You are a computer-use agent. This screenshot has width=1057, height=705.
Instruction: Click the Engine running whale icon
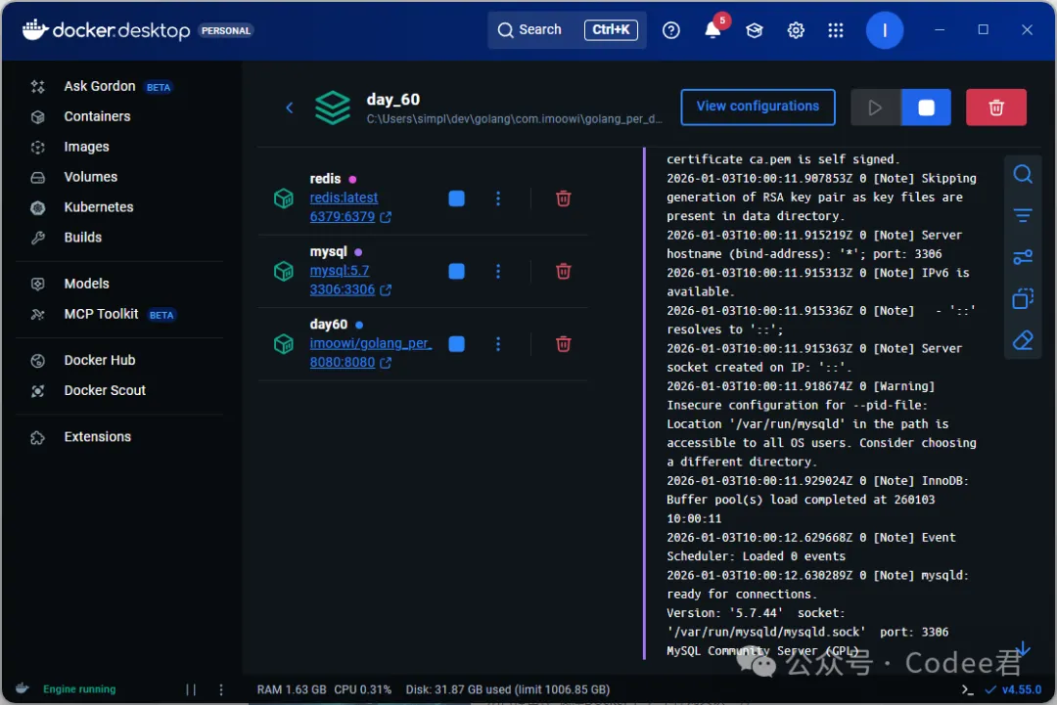point(23,688)
